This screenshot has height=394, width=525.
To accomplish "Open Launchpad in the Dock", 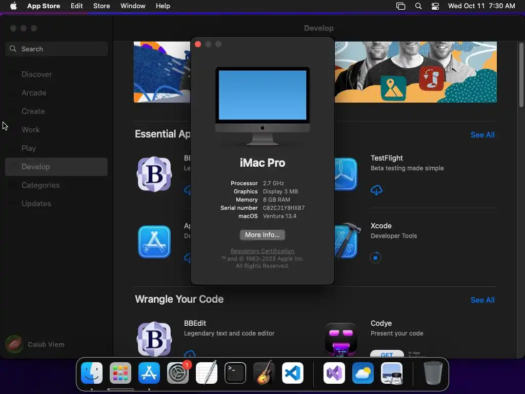I will coord(120,373).
